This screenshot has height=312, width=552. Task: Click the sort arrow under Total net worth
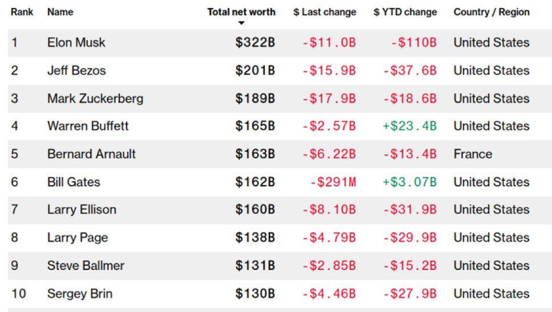click(x=241, y=23)
